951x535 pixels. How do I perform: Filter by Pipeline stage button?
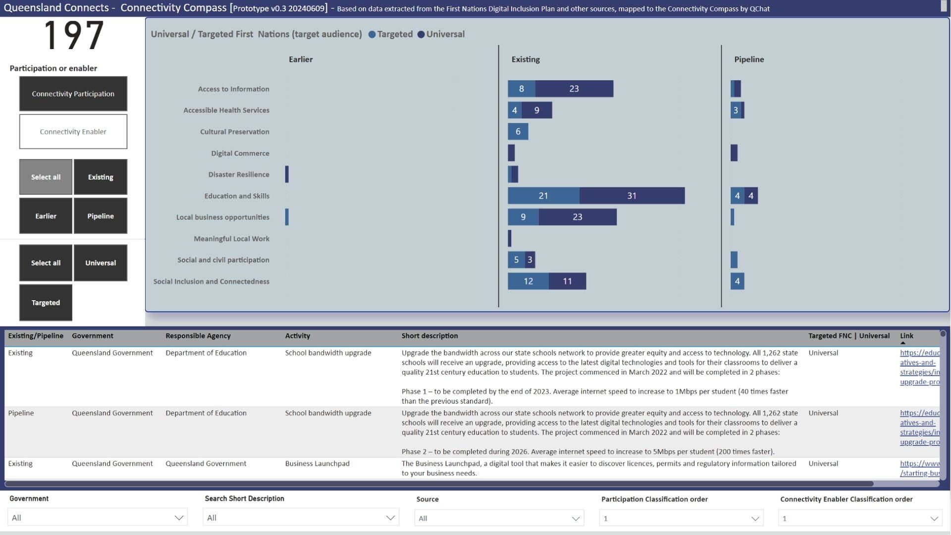coord(101,216)
